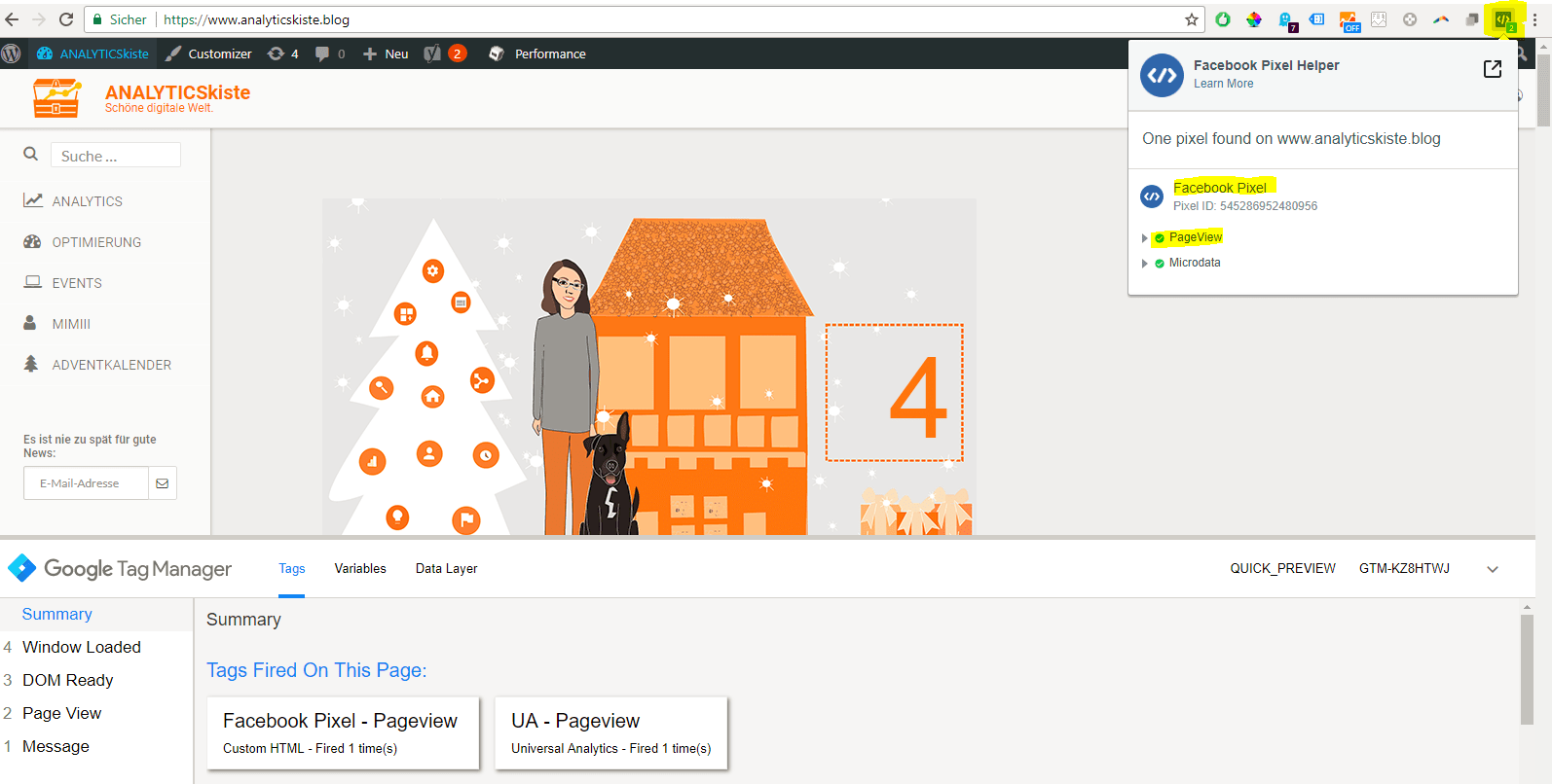
Task: Click the Learn More link
Action: 1223,84
